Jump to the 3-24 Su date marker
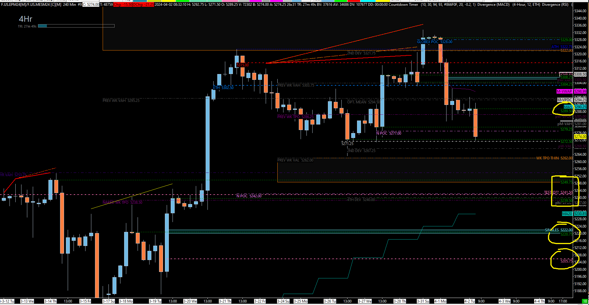 pos(283,301)
